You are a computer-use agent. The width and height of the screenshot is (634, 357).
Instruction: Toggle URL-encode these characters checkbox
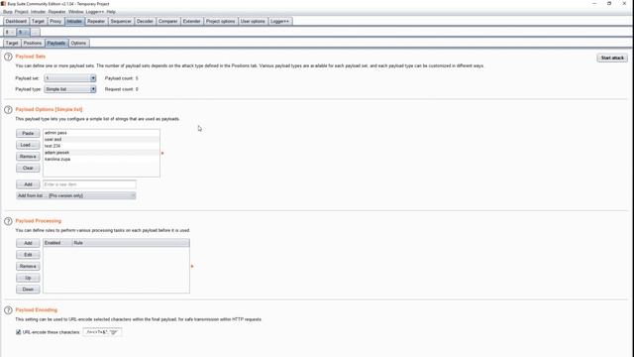(x=18, y=332)
